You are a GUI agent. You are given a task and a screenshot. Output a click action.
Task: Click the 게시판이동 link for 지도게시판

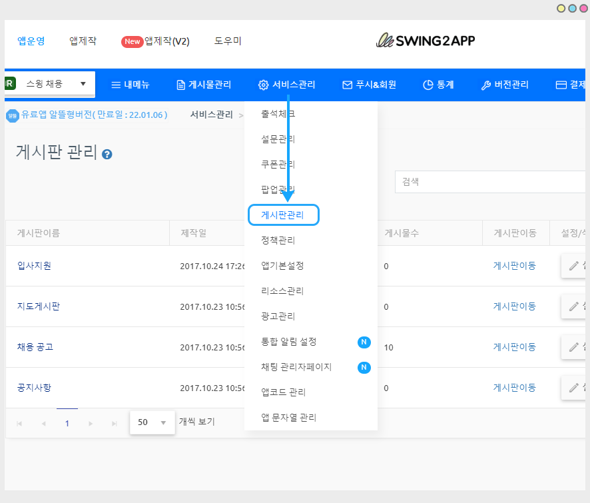click(514, 306)
